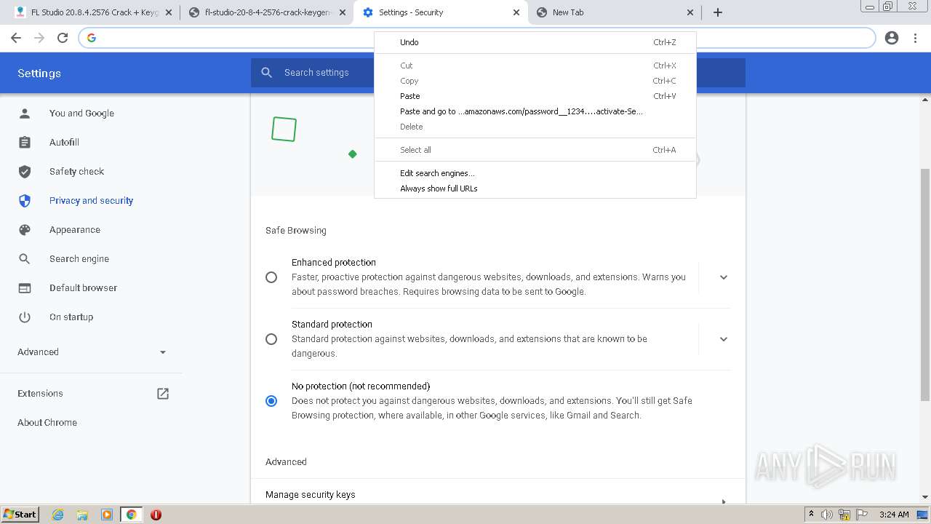Click the page vertical scrollbar thumb
This screenshot has height=524, width=931.
point(925,284)
